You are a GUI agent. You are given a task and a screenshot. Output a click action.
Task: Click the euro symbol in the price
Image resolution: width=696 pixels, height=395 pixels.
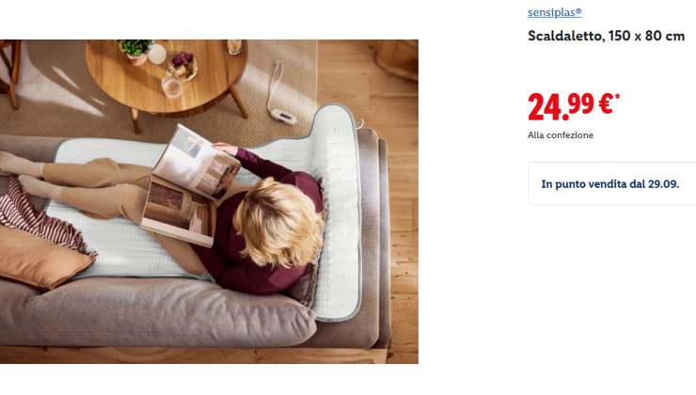606,103
